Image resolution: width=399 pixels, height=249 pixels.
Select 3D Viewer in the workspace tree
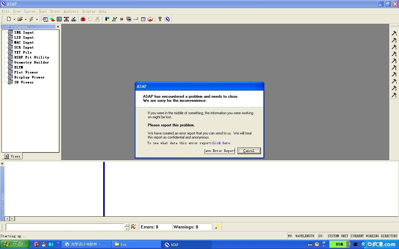point(24,82)
